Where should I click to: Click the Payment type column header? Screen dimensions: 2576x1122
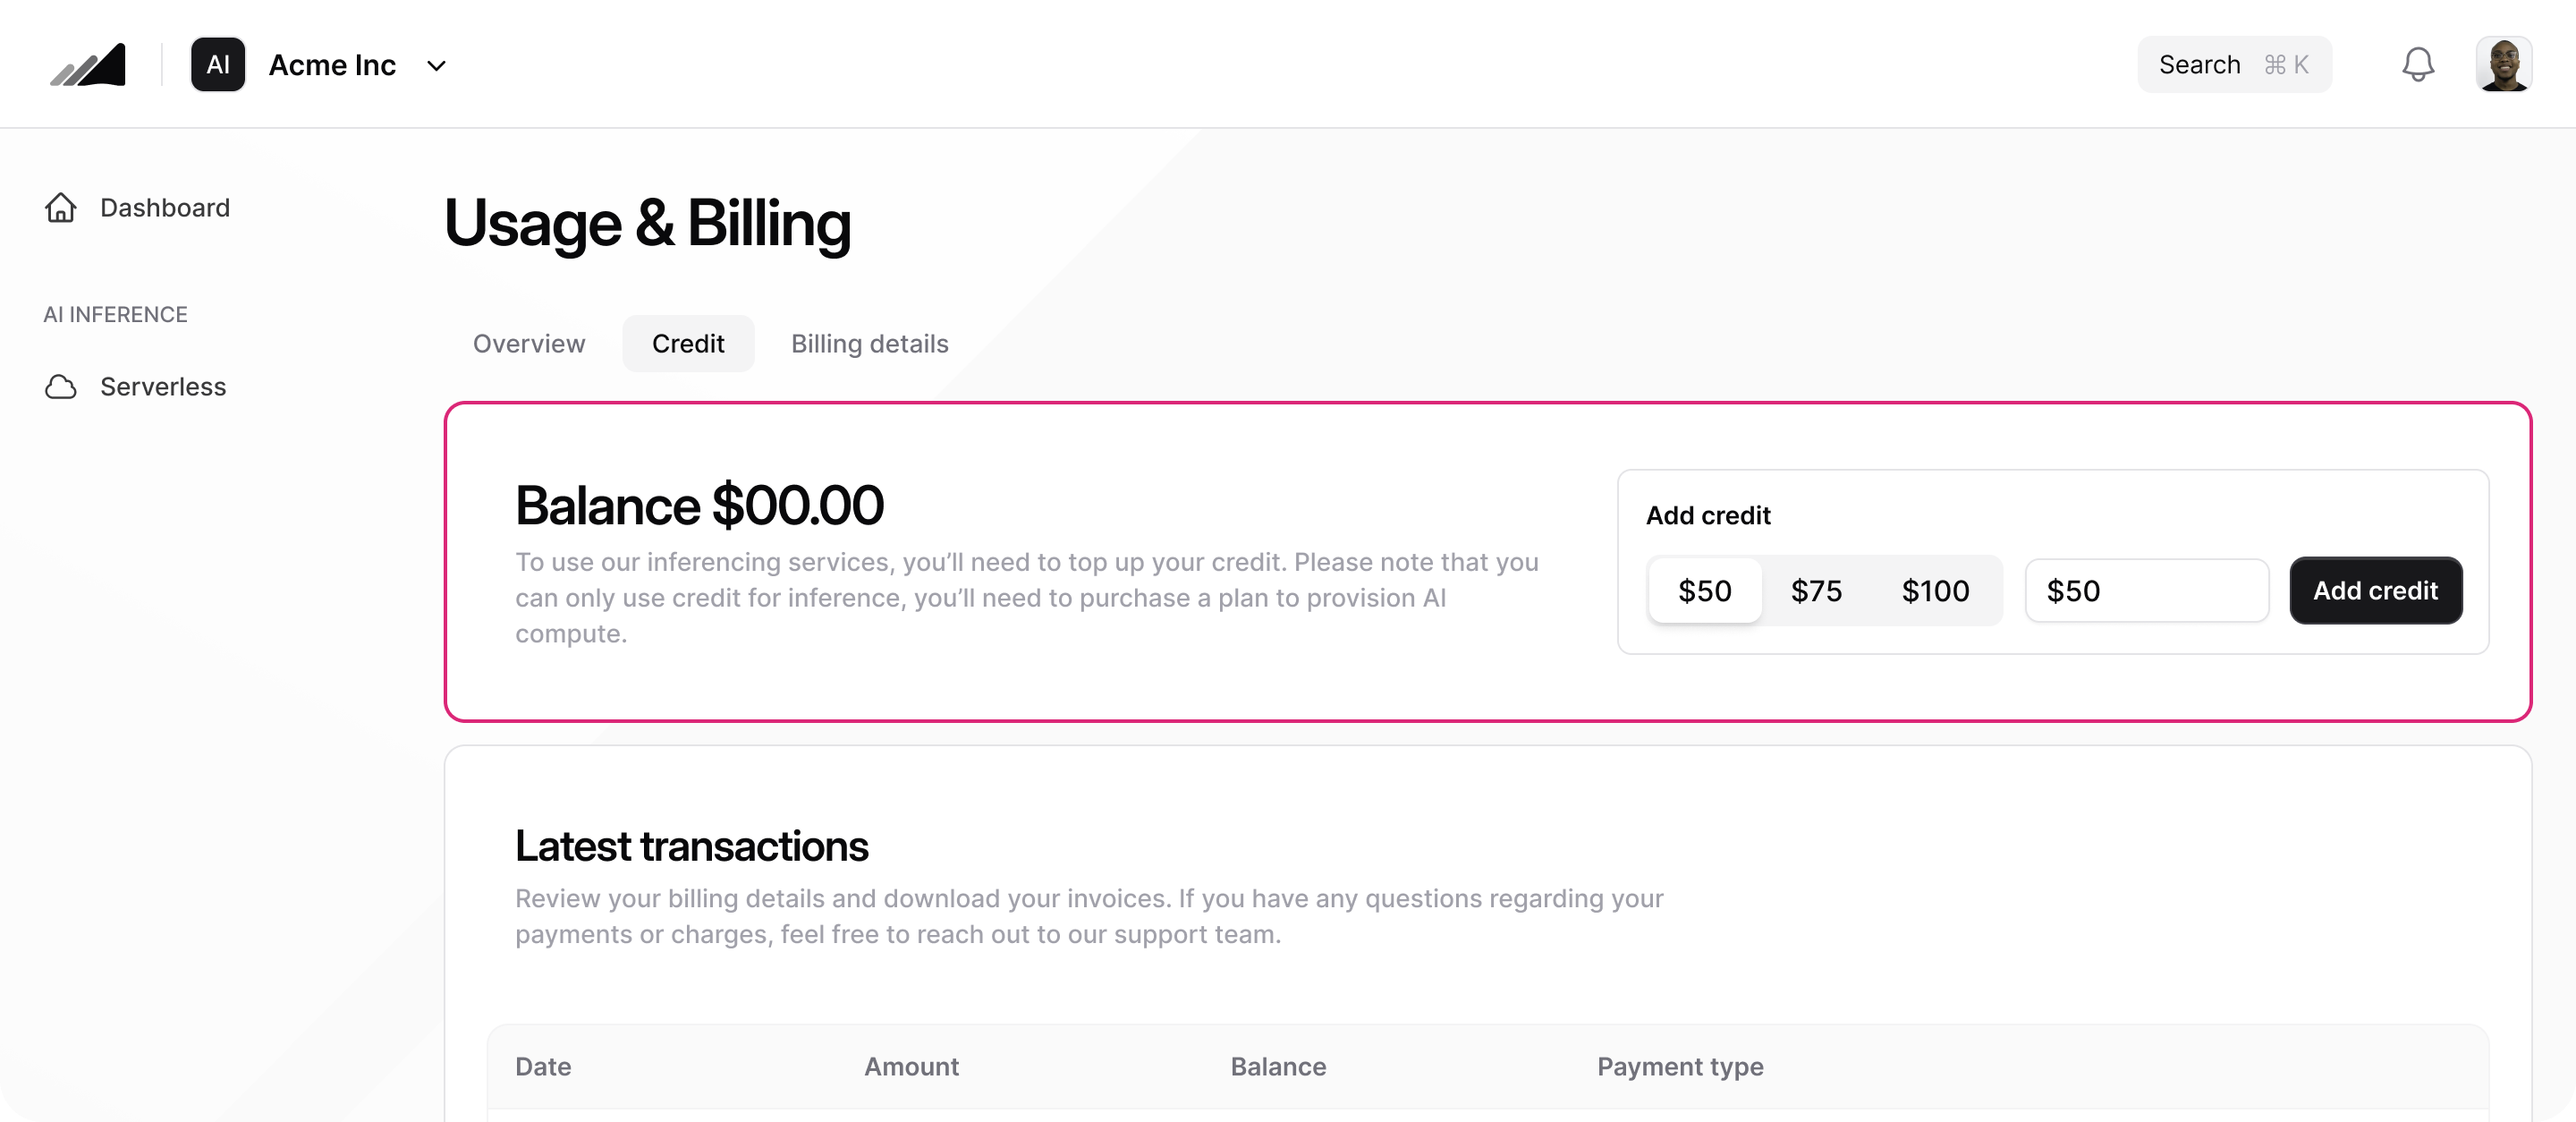click(1680, 1067)
